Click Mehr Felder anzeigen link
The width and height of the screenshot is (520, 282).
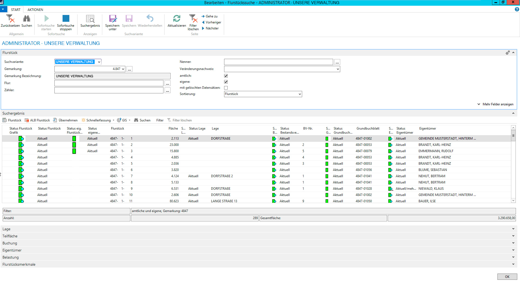(497, 104)
